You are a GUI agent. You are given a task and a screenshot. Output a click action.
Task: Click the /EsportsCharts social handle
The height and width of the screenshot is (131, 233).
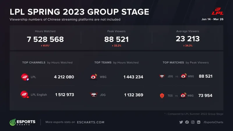point(213,122)
